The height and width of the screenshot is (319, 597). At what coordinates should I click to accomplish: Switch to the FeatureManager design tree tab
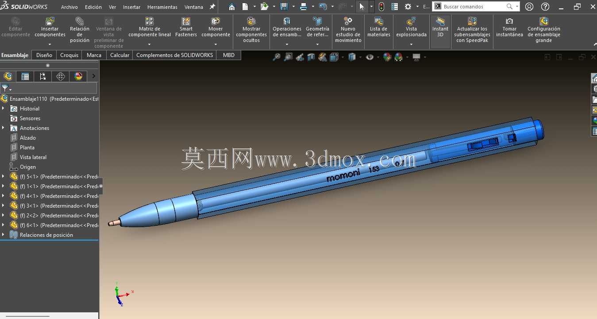click(8, 76)
